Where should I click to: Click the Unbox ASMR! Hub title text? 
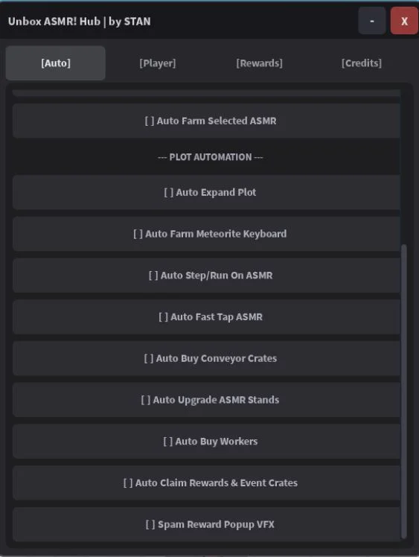79,22
